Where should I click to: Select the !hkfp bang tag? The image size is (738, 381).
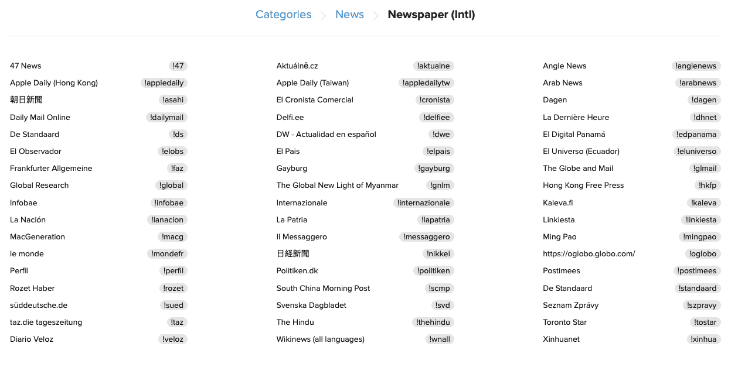click(x=708, y=186)
